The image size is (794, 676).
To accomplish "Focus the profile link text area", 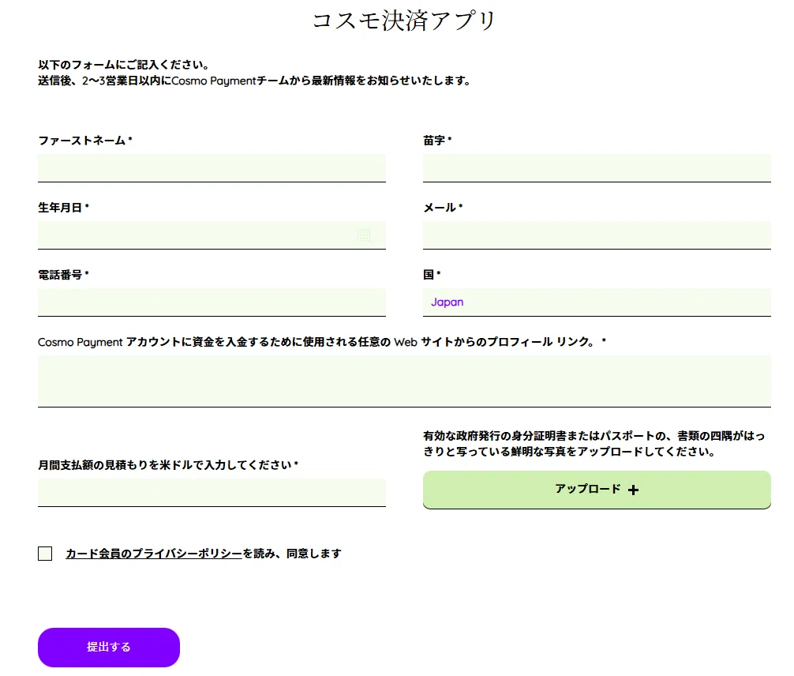I will click(x=404, y=381).
